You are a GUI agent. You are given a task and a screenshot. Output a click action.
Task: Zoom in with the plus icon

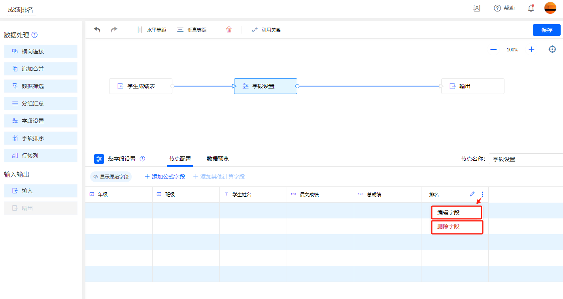click(531, 49)
